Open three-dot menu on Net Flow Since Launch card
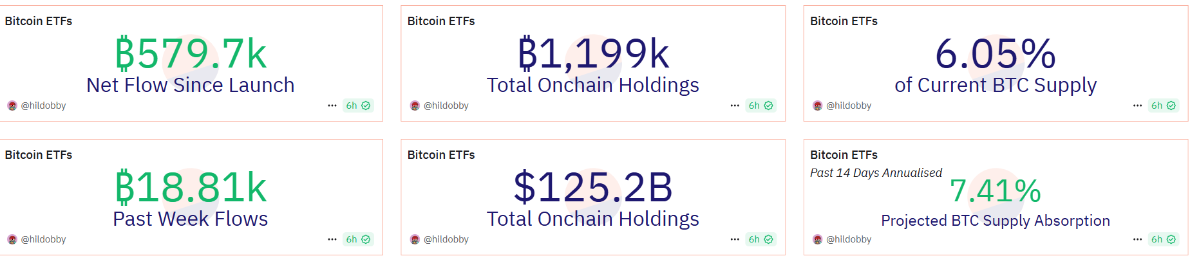Image resolution: width=1190 pixels, height=256 pixels. [x=332, y=105]
